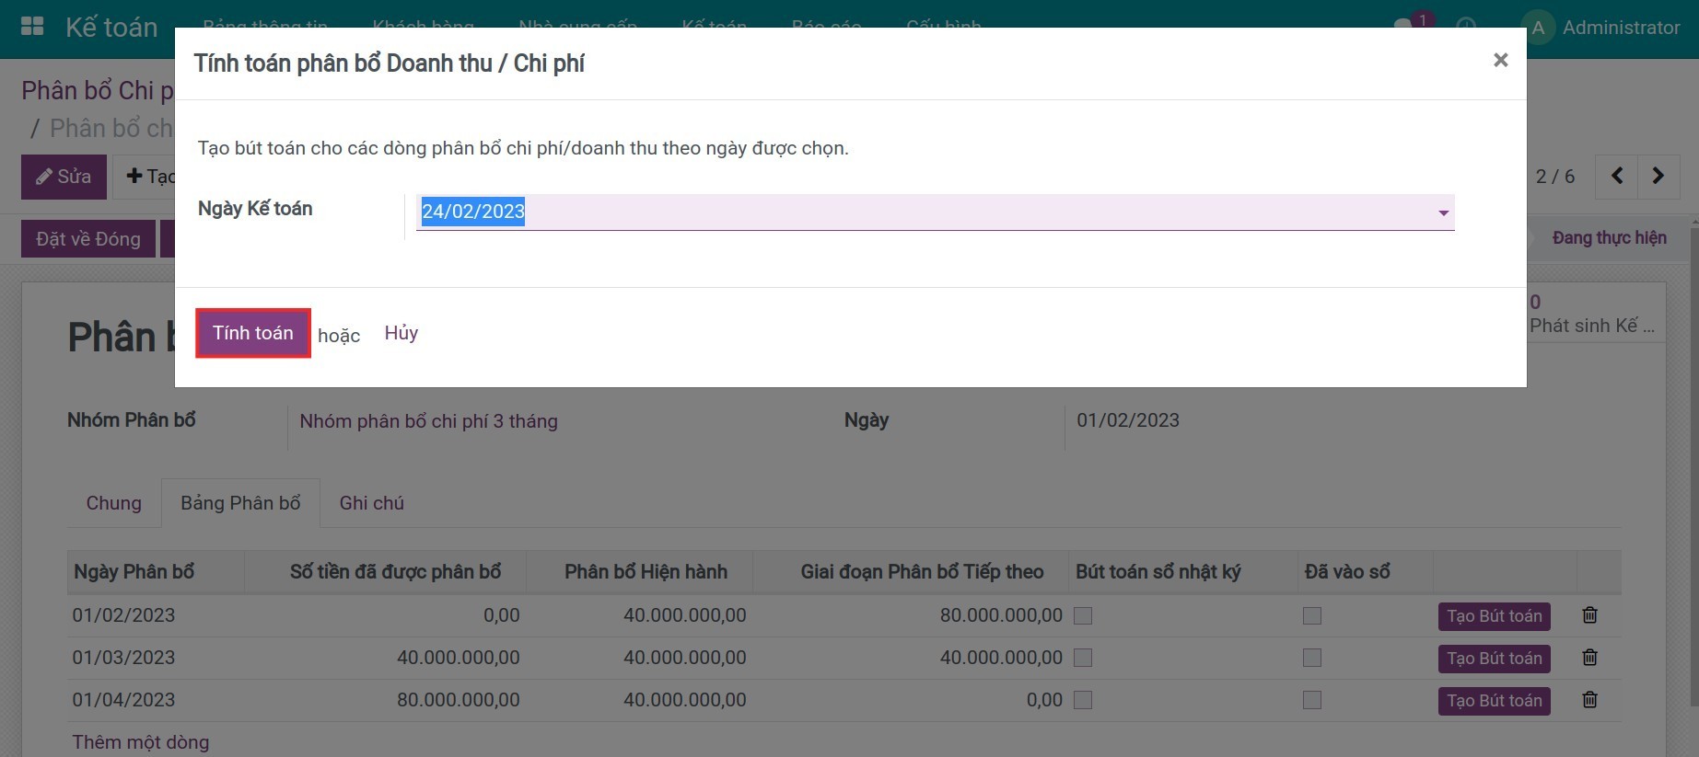This screenshot has height=757, width=1699.
Task: Toggle Bút toán sổ nhật ký checkbox for 01/03/2023
Action: (x=1083, y=658)
